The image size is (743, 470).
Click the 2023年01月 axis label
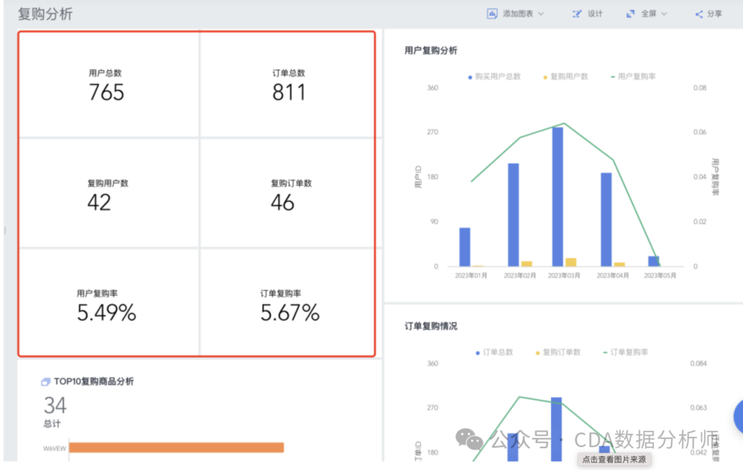point(471,275)
